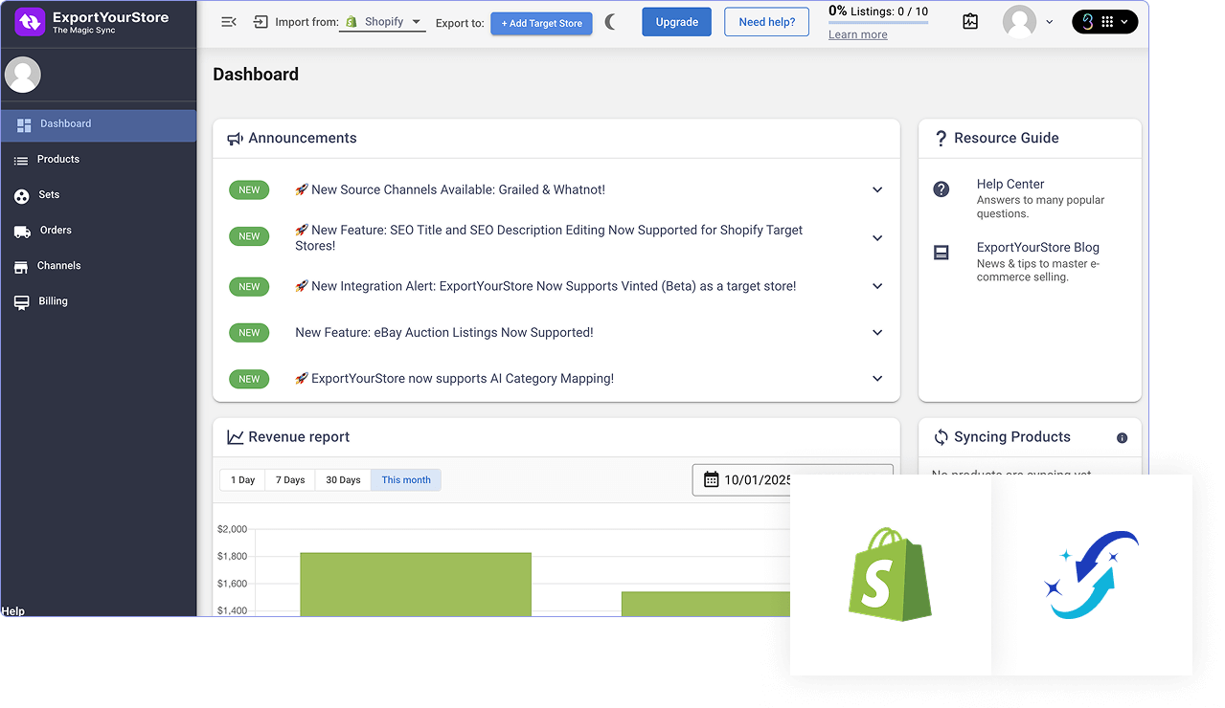
Task: Expand the account menu chevron
Action: coord(1050,22)
